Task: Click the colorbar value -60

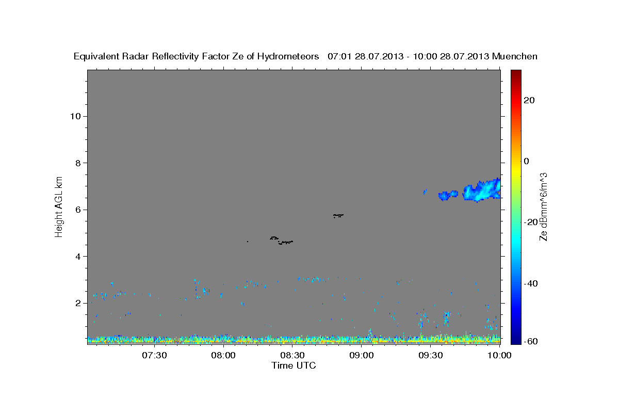Action: (530, 341)
